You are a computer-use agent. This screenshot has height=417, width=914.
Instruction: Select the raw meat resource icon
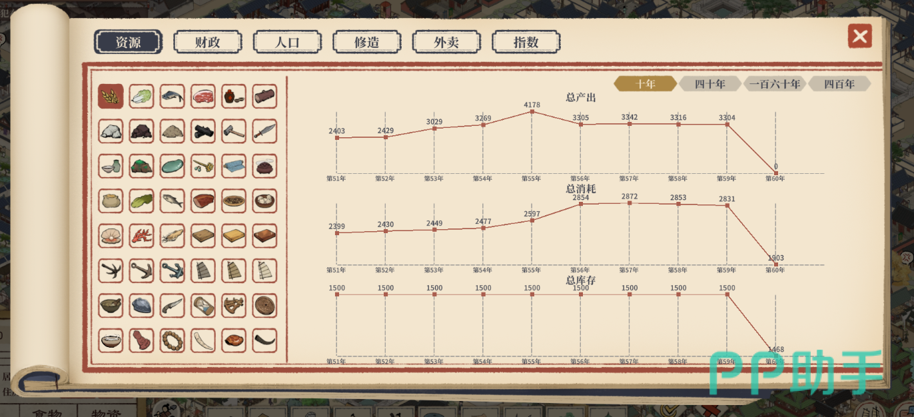click(x=203, y=97)
